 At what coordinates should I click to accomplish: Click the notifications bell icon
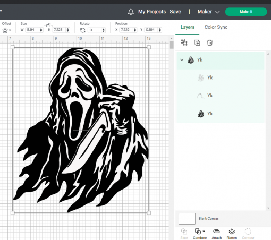click(131, 12)
